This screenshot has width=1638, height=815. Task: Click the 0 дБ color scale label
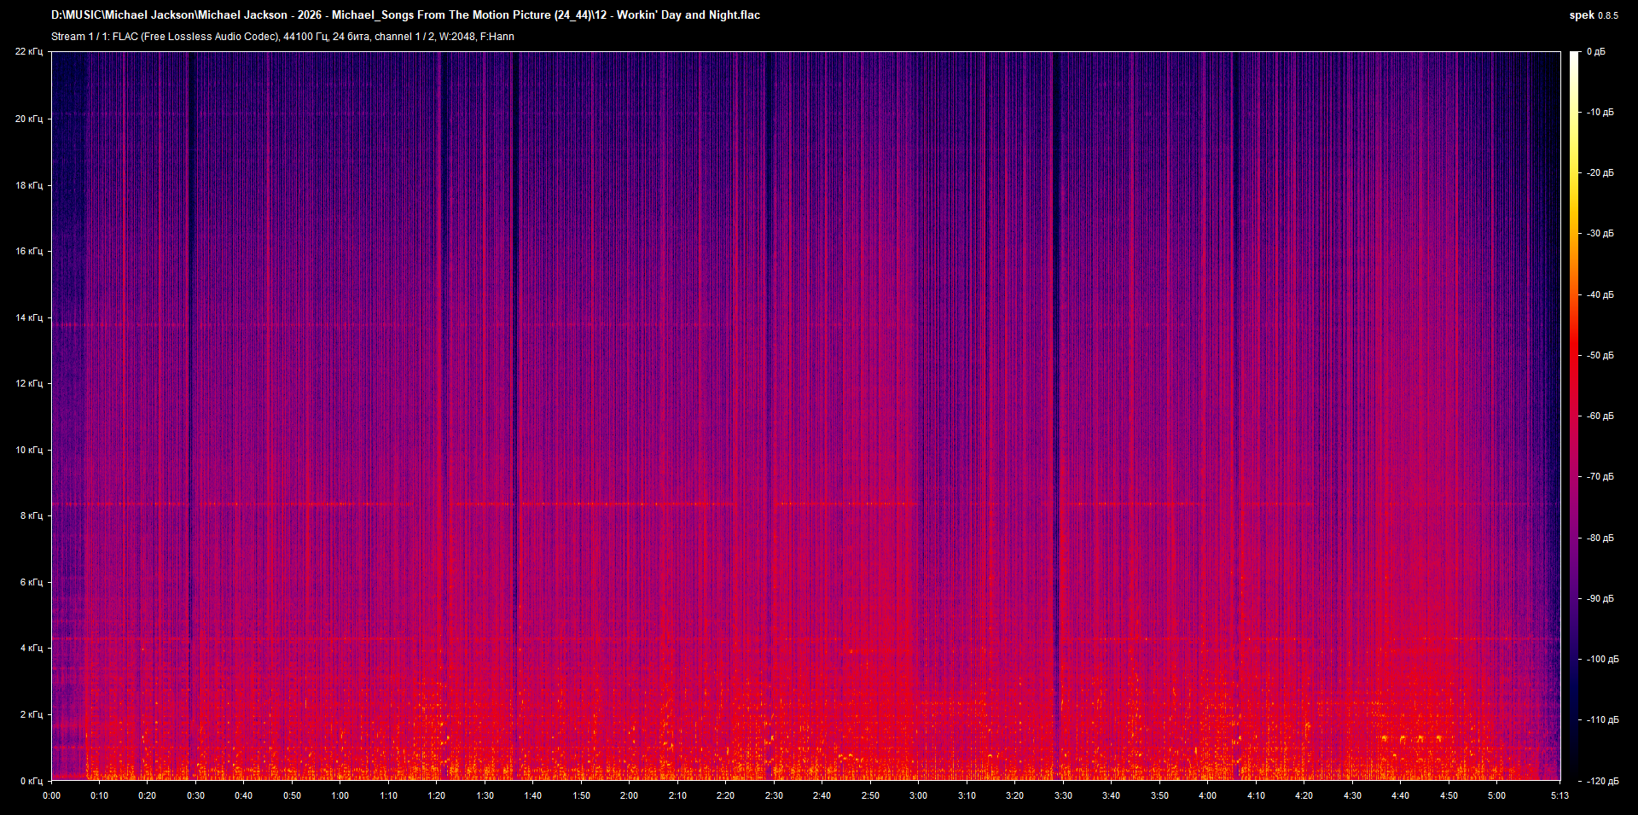tap(1596, 52)
